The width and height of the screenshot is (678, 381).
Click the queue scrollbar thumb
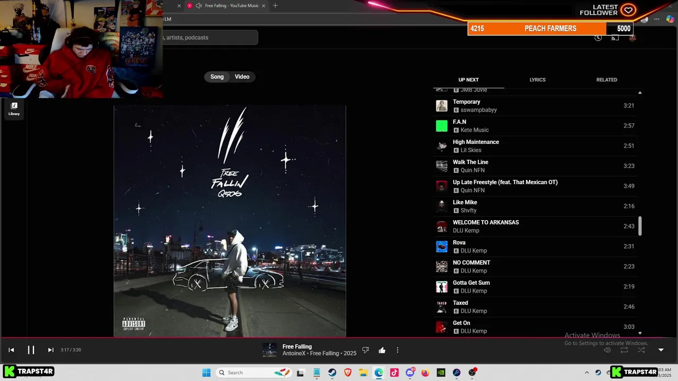pos(640,226)
